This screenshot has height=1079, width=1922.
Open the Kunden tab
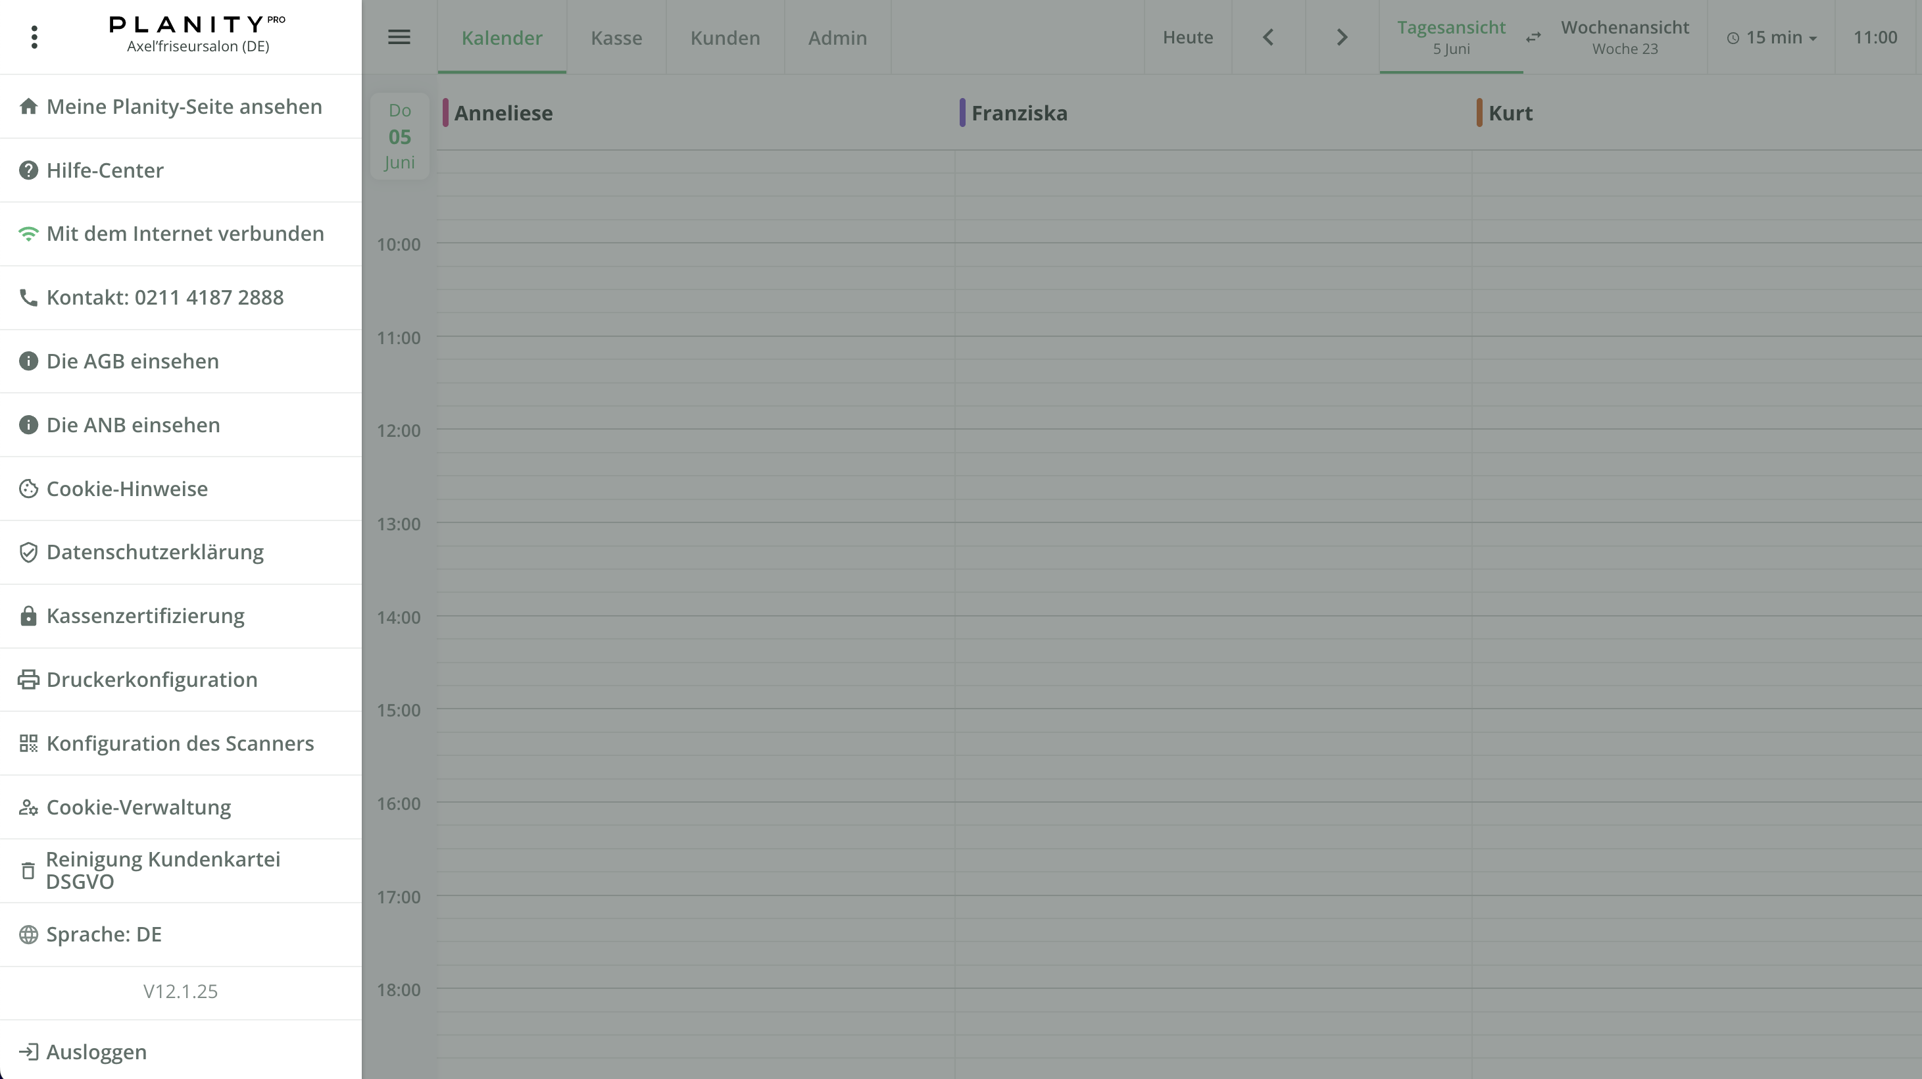(x=724, y=38)
